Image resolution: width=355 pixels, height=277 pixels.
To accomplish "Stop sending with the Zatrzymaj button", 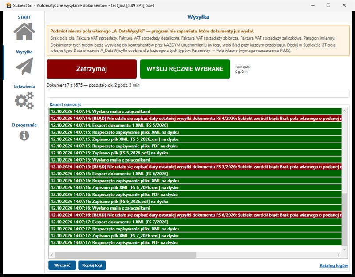I will (92, 69).
